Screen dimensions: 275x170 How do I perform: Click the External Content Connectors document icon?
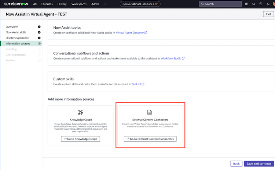click(150, 112)
